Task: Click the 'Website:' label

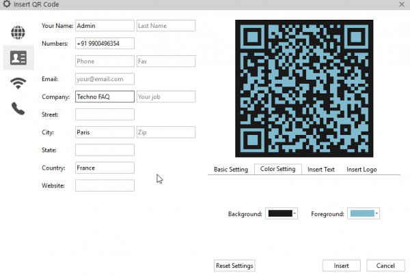Action: coord(53,185)
